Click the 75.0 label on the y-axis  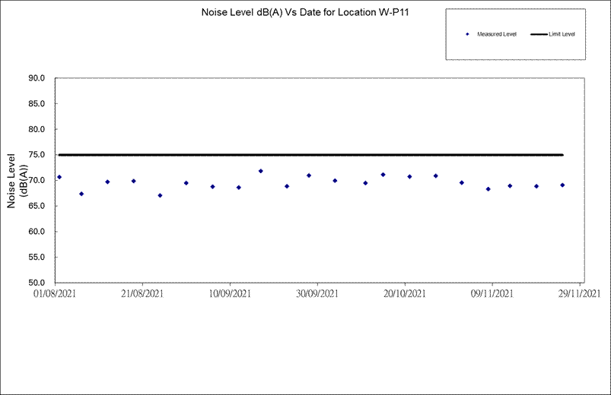tap(37, 155)
